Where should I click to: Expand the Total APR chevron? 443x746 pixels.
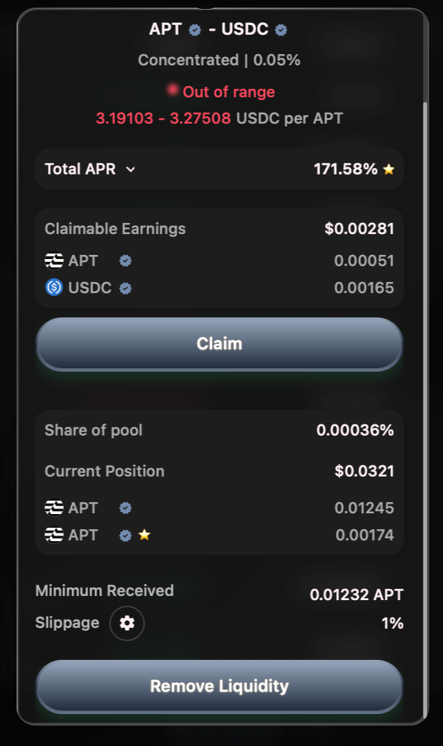click(x=131, y=169)
